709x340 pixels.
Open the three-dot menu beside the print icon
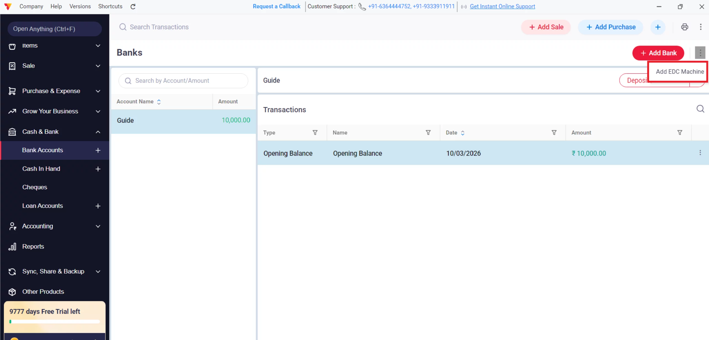701,27
